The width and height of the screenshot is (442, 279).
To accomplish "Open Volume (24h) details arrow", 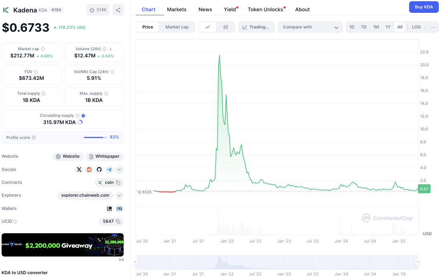I will tap(110, 49).
